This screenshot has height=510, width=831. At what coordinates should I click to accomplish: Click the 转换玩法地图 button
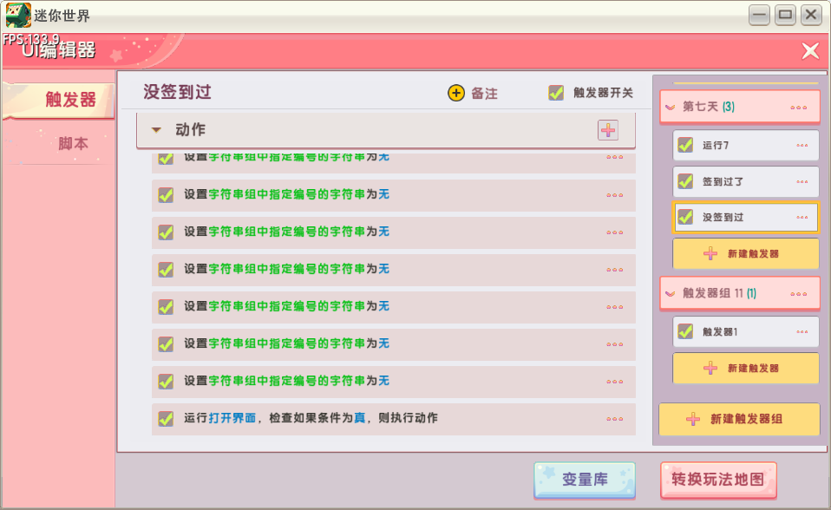(718, 481)
